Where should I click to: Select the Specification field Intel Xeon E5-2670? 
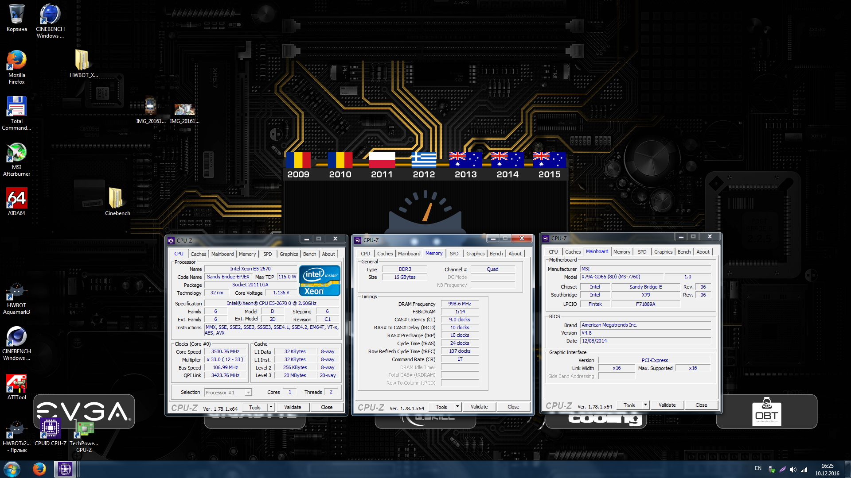(272, 304)
